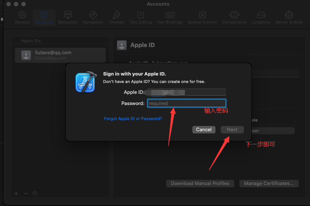The height and width of the screenshot is (206, 310).
Task: Open the Text Editing pencil icon
Action: tap(141, 15)
